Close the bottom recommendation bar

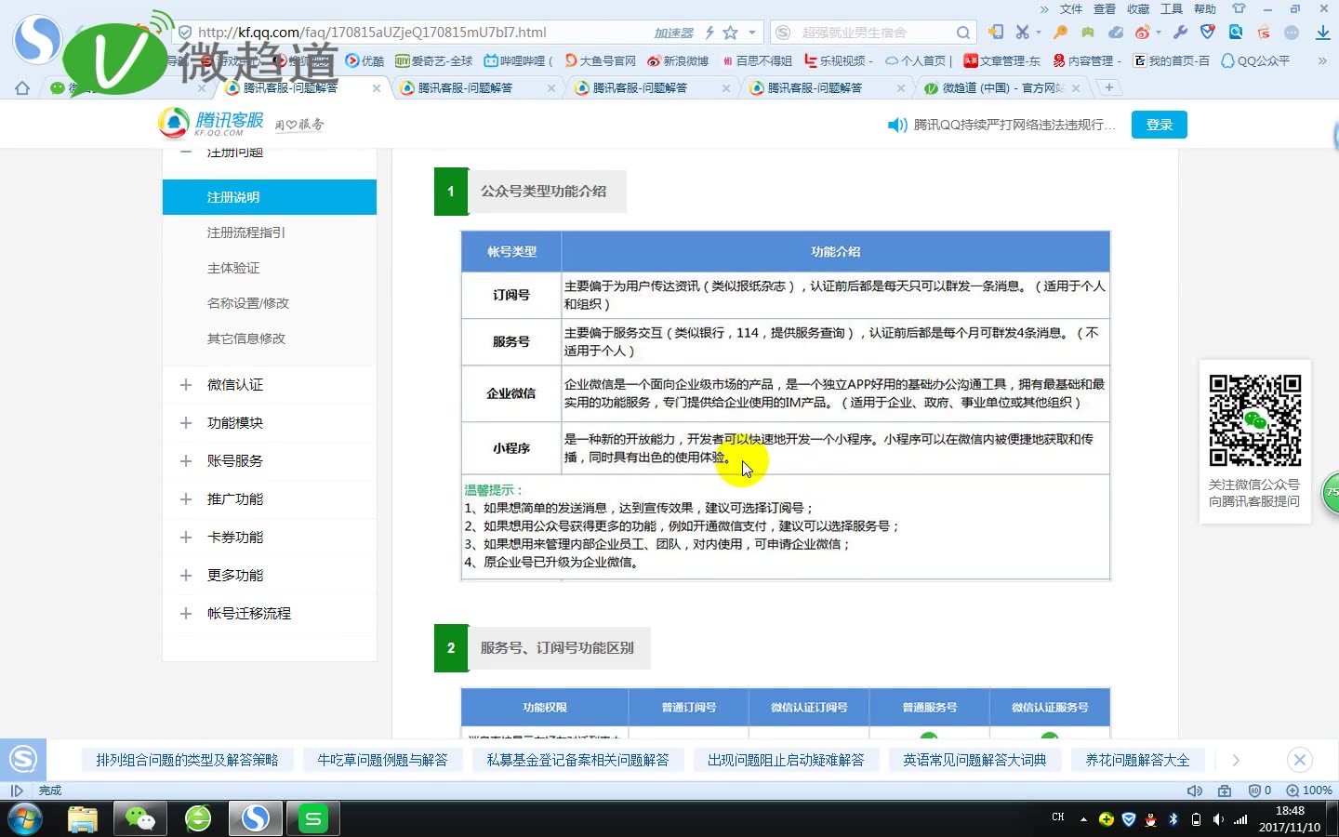(1300, 760)
